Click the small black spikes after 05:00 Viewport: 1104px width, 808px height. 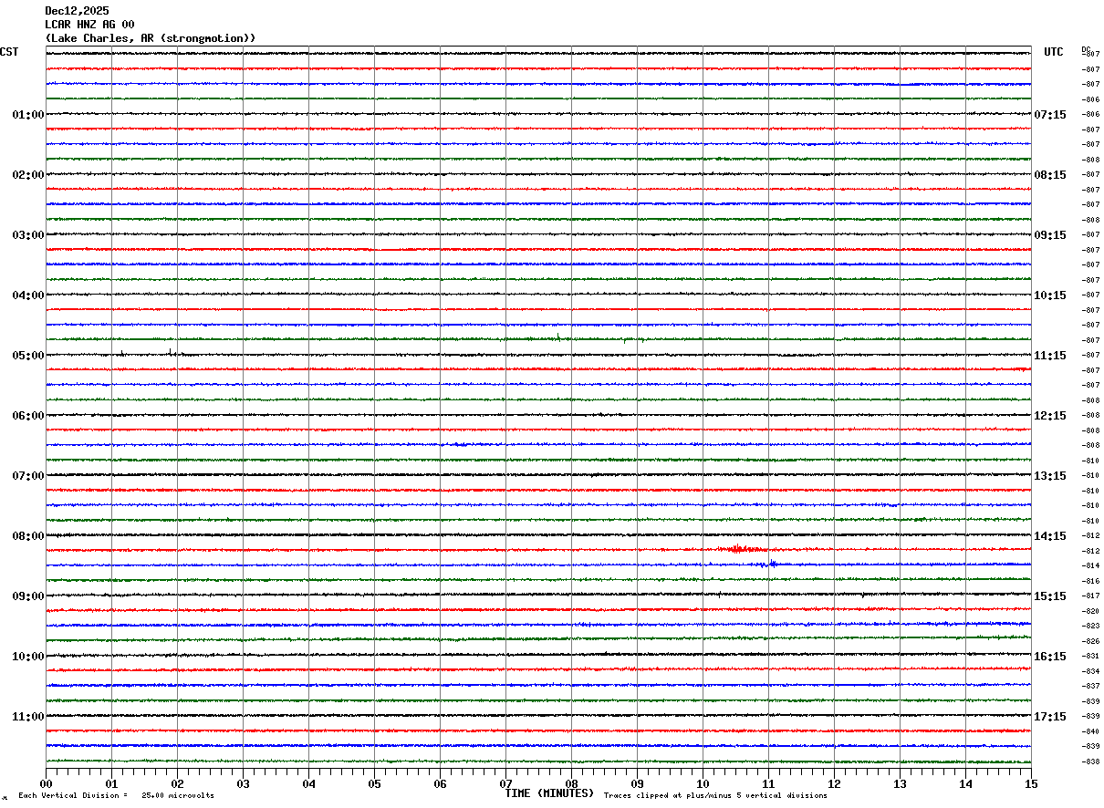(146, 352)
